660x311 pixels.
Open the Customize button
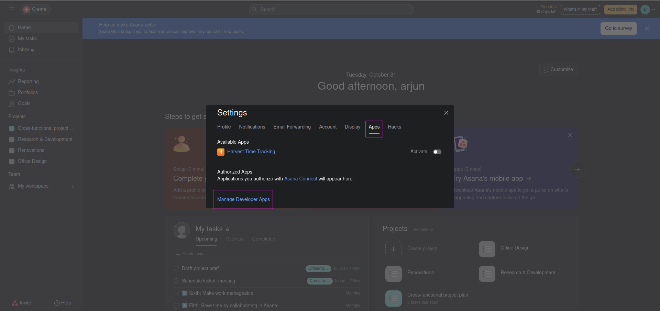[x=558, y=70]
